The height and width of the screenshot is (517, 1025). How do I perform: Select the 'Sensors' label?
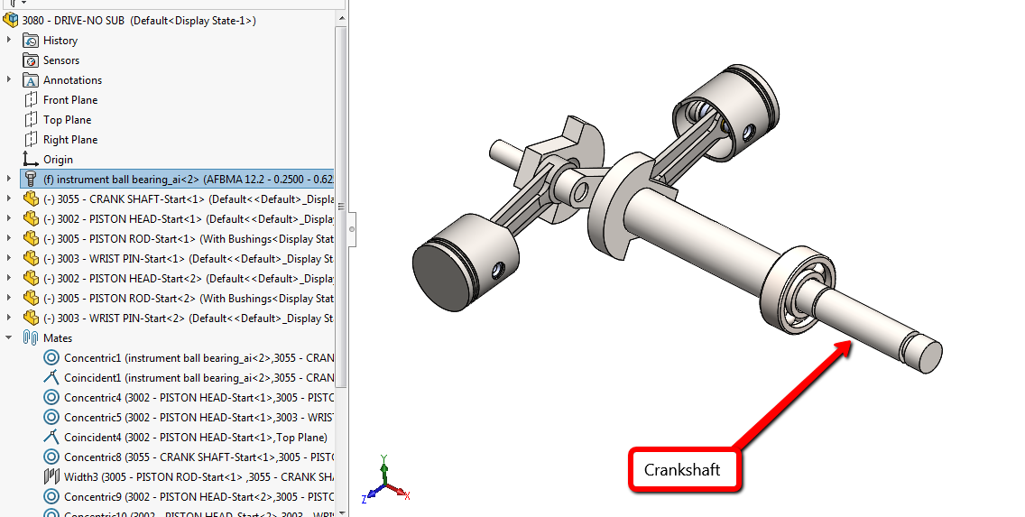pyautogui.click(x=61, y=60)
